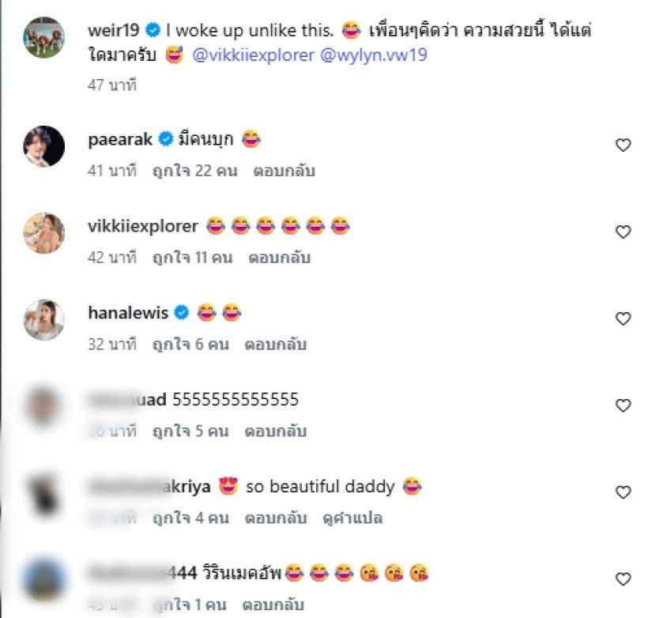Like vikkiiexplorer's comment with the heart icon

click(624, 232)
